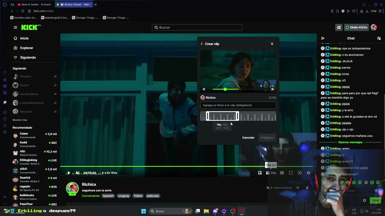Open the Obtén KICKs button
Image resolution: width=385 pixels, height=216 pixels.
coord(356,27)
